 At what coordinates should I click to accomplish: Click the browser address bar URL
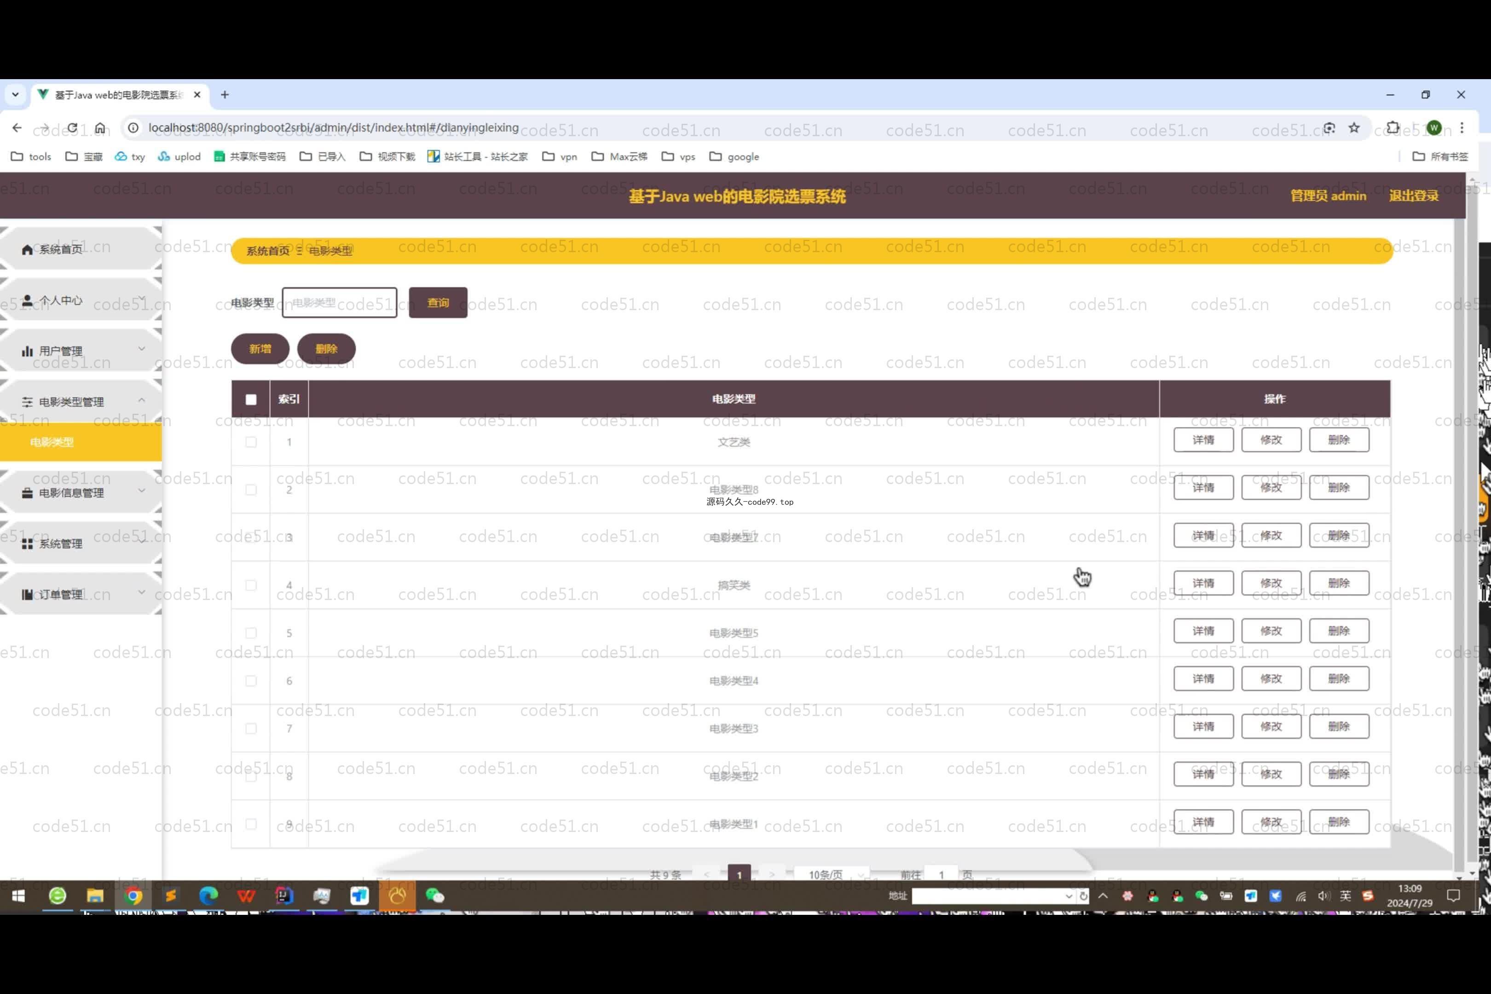click(334, 128)
